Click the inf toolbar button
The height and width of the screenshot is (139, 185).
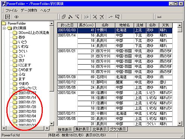pyautogui.click(x=159, y=17)
